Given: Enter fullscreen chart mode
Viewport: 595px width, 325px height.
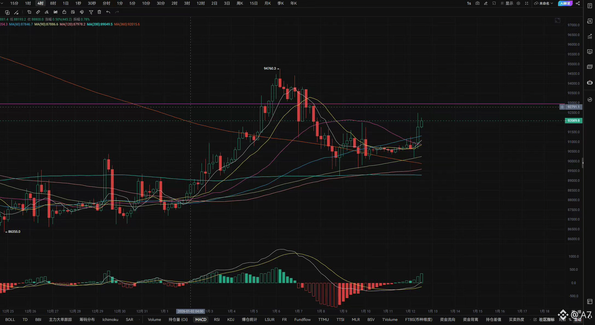Looking at the screenshot, I should pyautogui.click(x=527, y=3).
